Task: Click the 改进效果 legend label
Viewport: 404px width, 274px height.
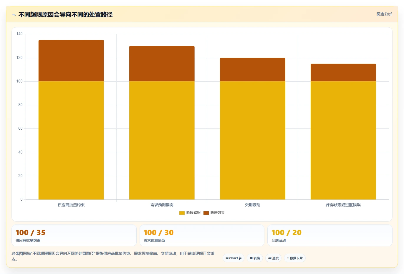Action: [217, 213]
